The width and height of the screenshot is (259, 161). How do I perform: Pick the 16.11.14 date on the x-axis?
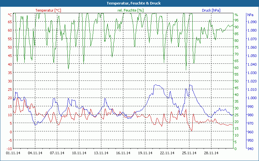pos(123,153)
